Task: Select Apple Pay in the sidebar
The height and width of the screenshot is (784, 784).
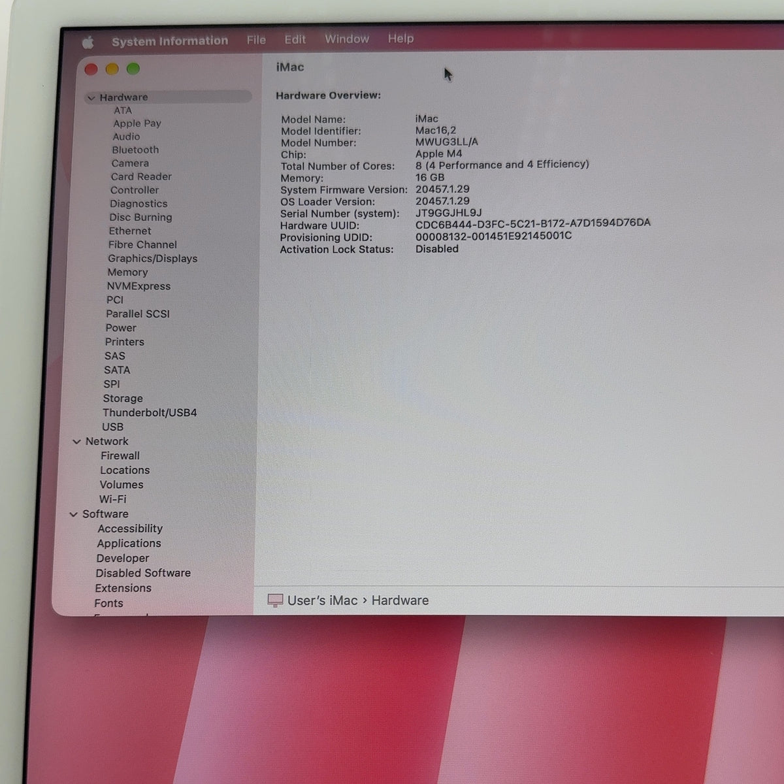Action: point(137,123)
